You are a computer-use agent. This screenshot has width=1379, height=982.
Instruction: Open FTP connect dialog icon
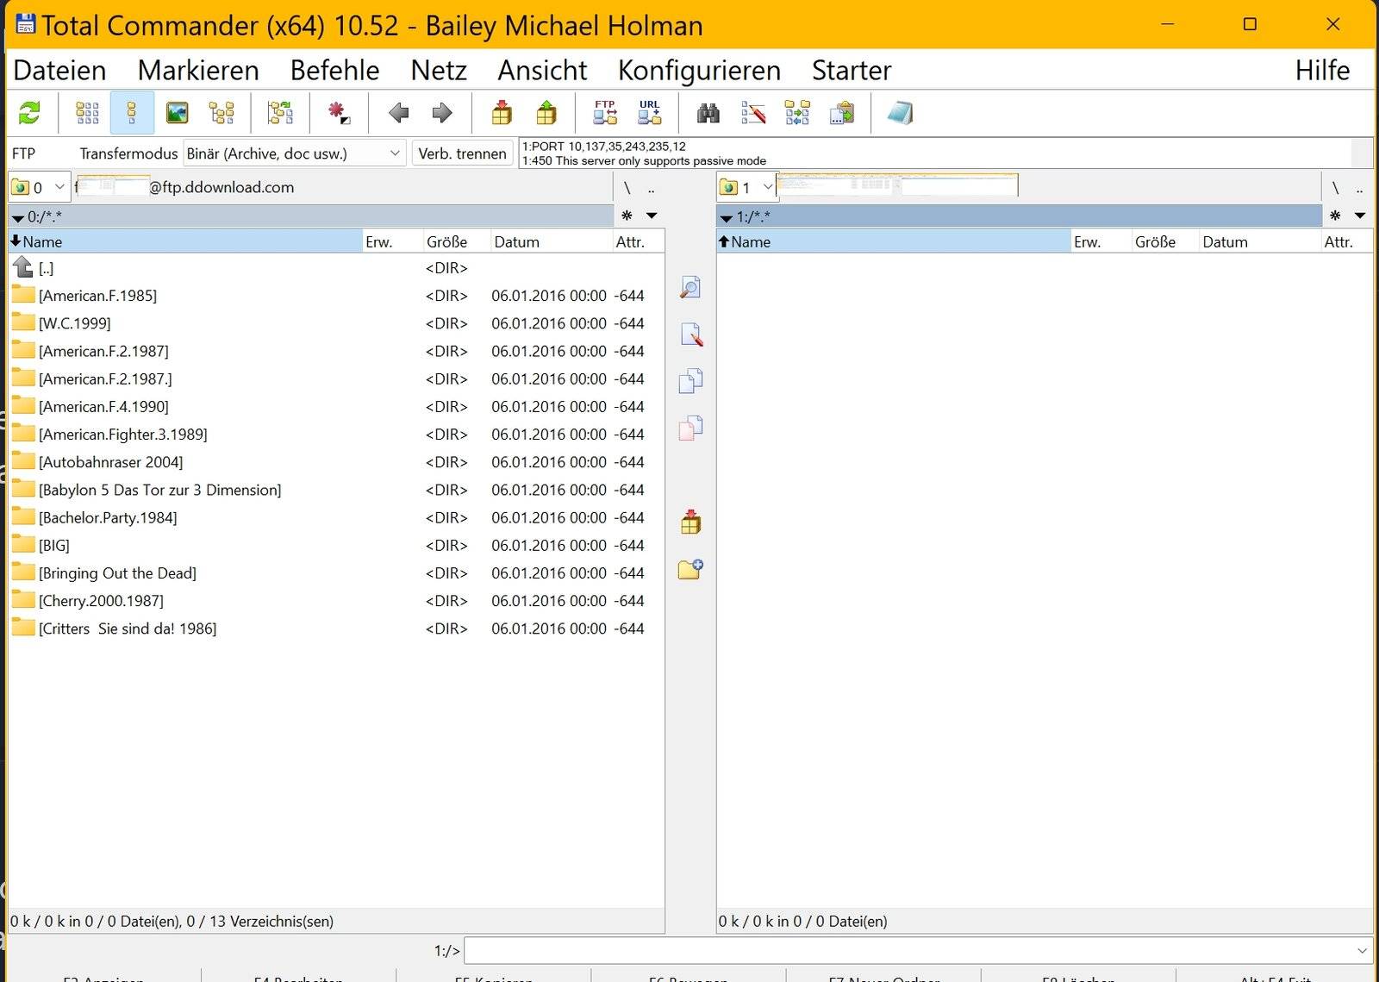pyautogui.click(x=605, y=113)
